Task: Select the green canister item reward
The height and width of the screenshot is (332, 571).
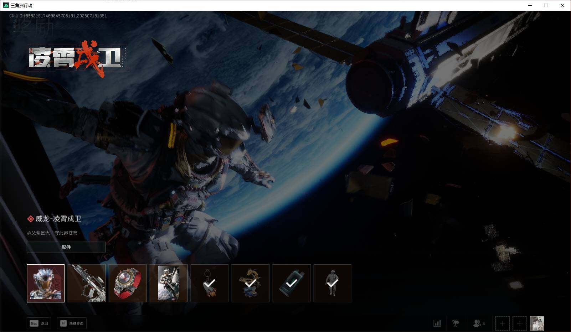Action: (292, 283)
